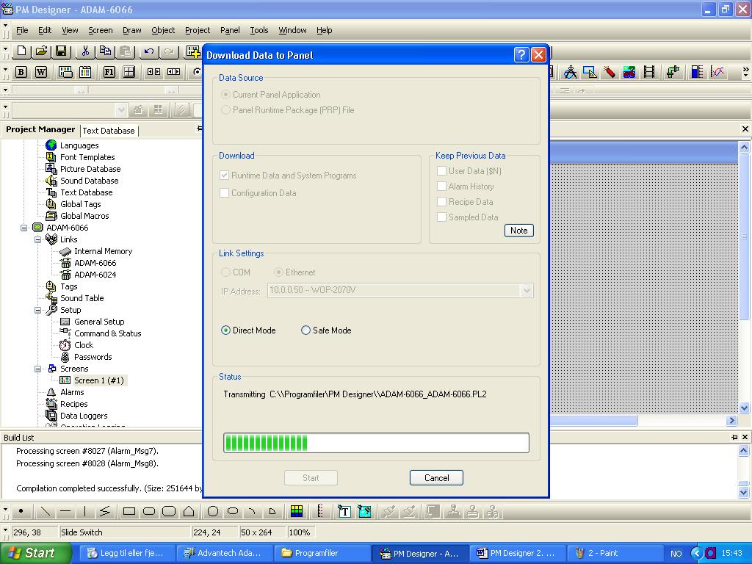Click the landscape picture display icon
Screen dimensions: 752x564
[629, 72]
